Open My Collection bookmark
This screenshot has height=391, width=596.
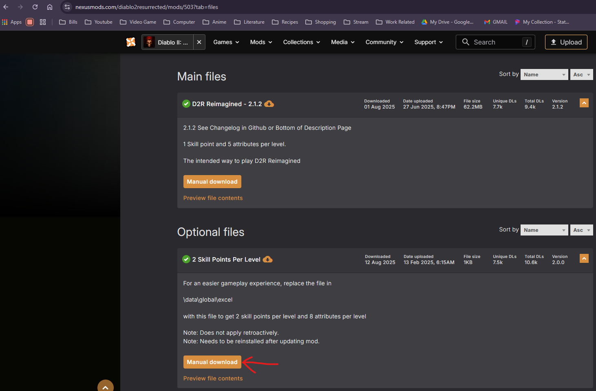tap(542, 22)
